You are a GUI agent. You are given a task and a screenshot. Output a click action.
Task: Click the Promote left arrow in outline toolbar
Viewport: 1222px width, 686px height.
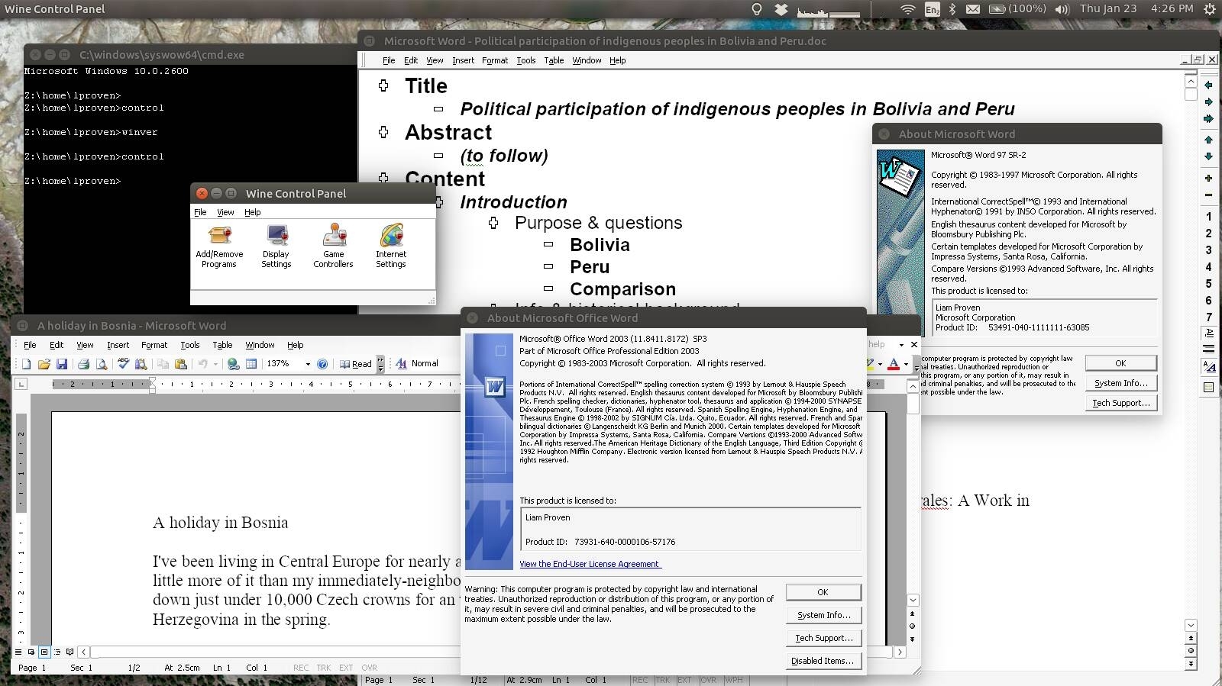1208,85
